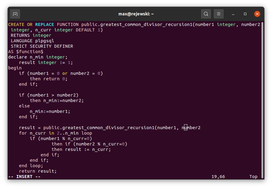Click 'then result := n_curr;' line
This screenshot has width=272, height=188.
(81, 149)
